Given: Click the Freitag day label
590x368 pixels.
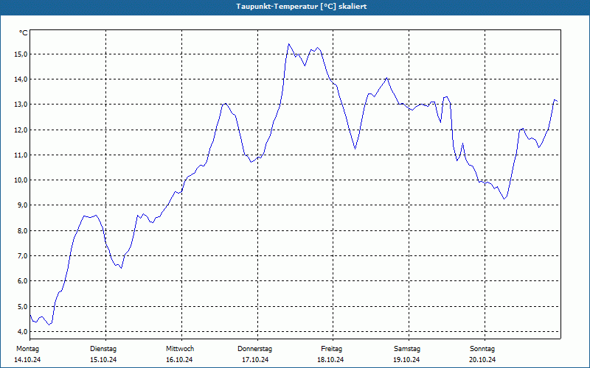Looking at the screenshot, I should (331, 349).
